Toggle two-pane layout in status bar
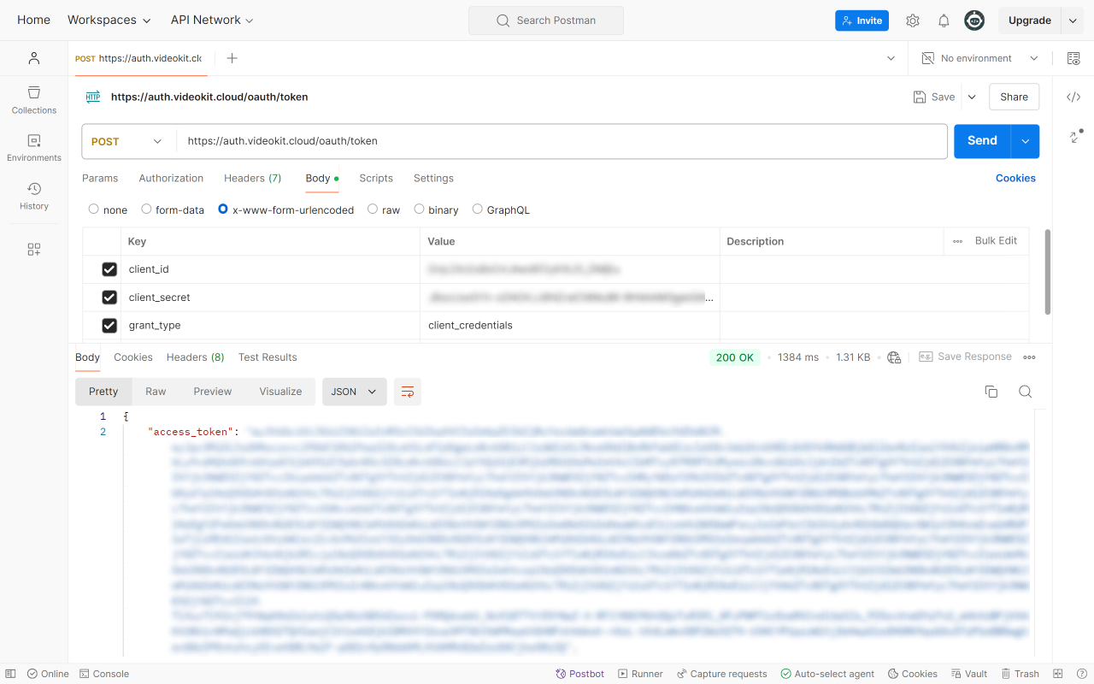 pyautogui.click(x=1058, y=674)
